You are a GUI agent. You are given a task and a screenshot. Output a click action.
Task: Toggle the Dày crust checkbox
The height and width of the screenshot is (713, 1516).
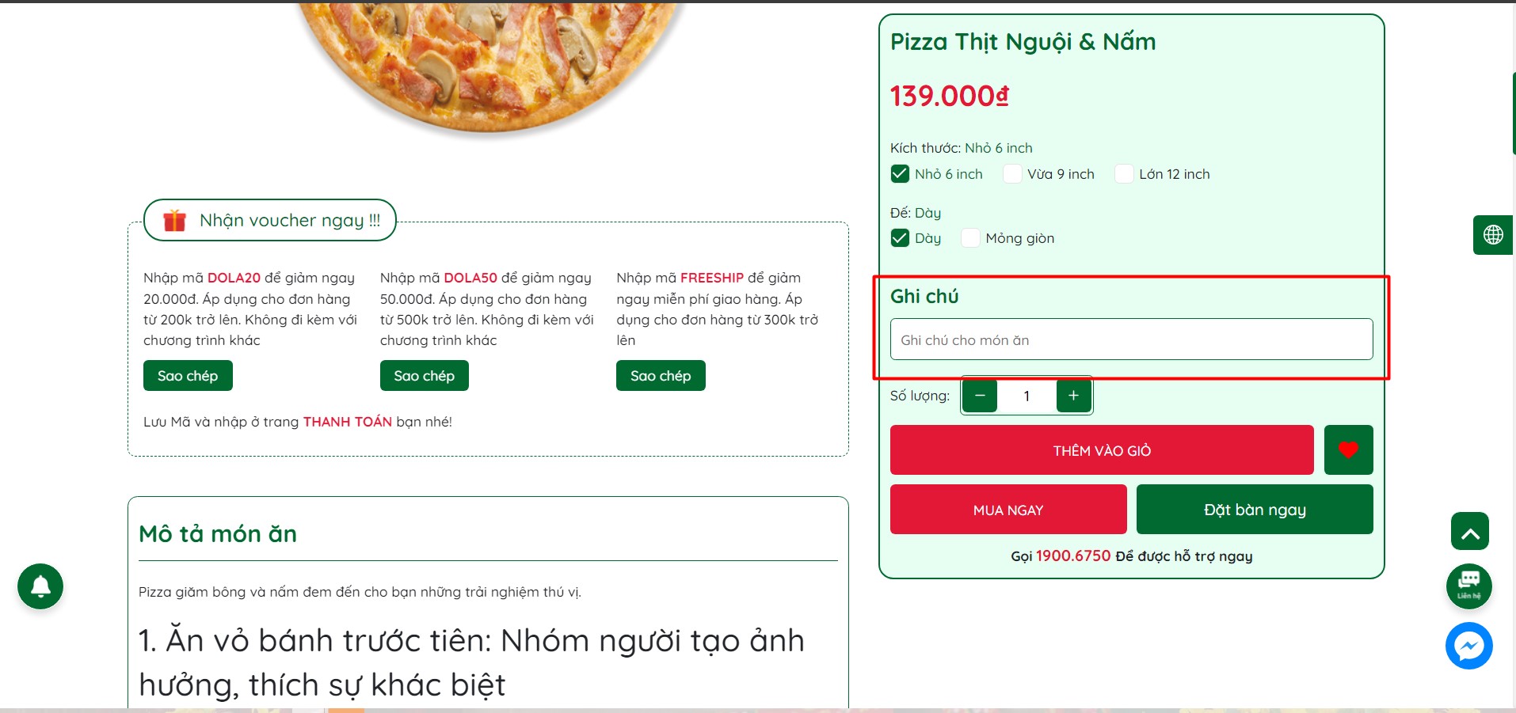pos(900,238)
